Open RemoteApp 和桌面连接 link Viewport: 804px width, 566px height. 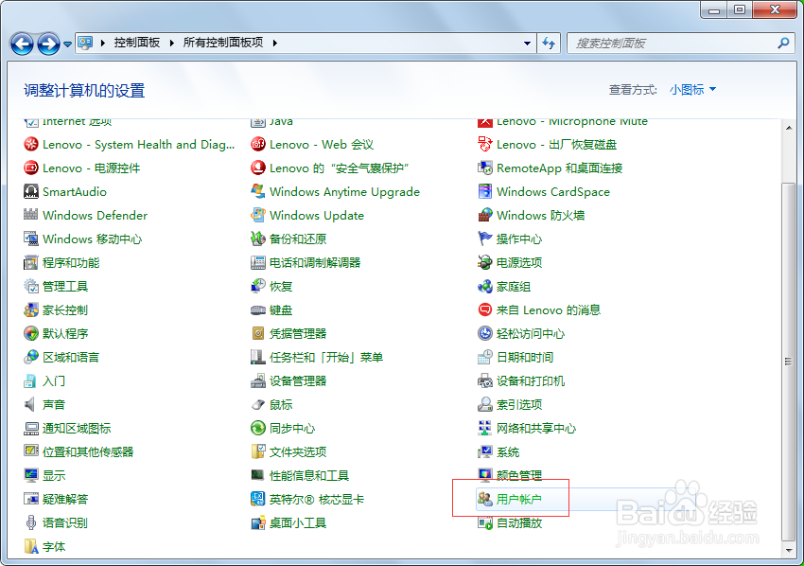coord(559,168)
